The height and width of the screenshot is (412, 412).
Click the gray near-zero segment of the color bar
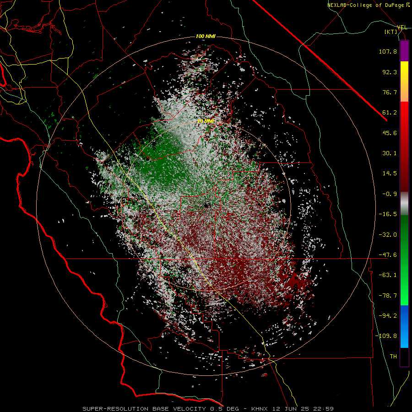[x=404, y=204]
